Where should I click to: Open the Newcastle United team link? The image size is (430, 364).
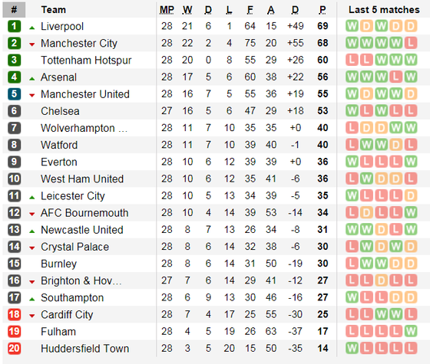82,230
